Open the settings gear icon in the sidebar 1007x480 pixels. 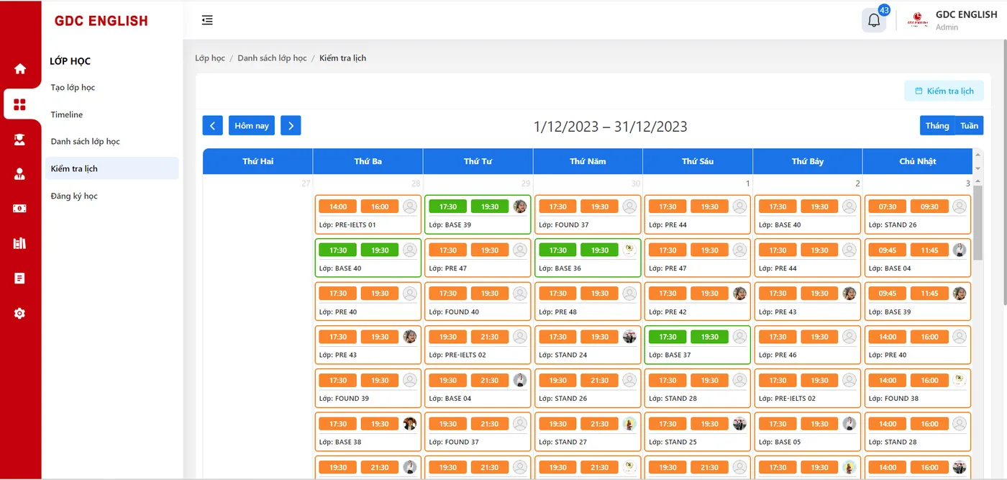[x=20, y=313]
